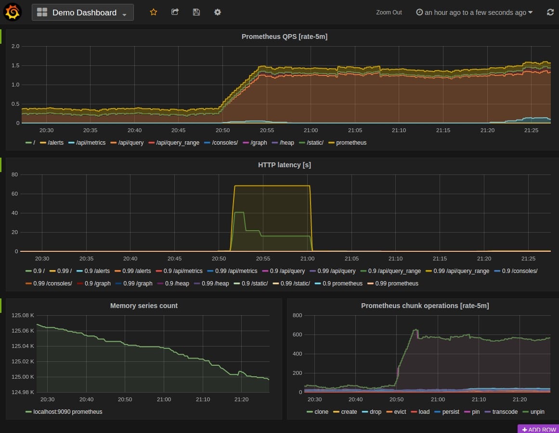Open the time range picker dropdown

click(475, 12)
